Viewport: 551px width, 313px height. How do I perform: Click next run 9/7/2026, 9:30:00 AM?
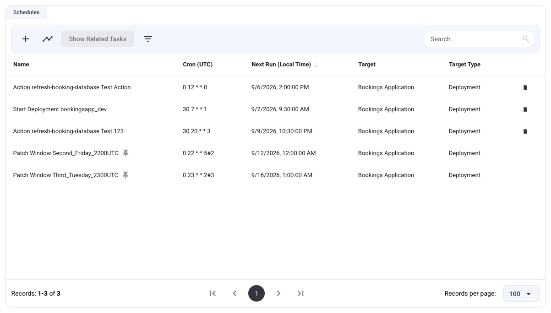280,109
